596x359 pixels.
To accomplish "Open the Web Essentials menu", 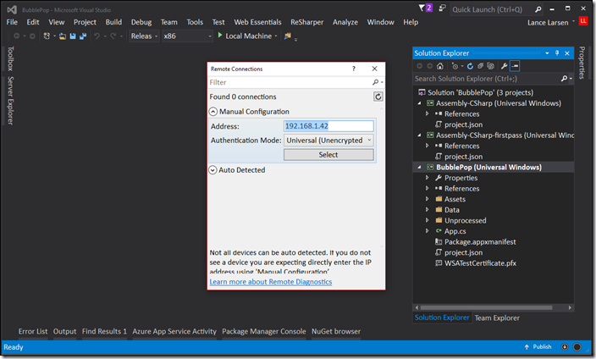I will (257, 22).
